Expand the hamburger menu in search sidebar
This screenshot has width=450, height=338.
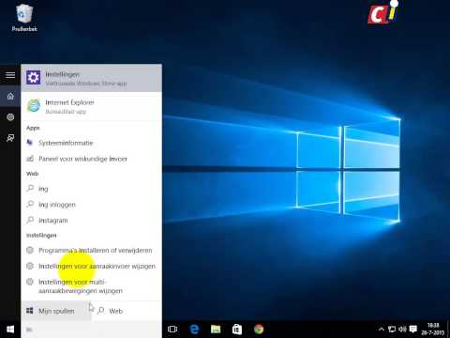[10, 75]
